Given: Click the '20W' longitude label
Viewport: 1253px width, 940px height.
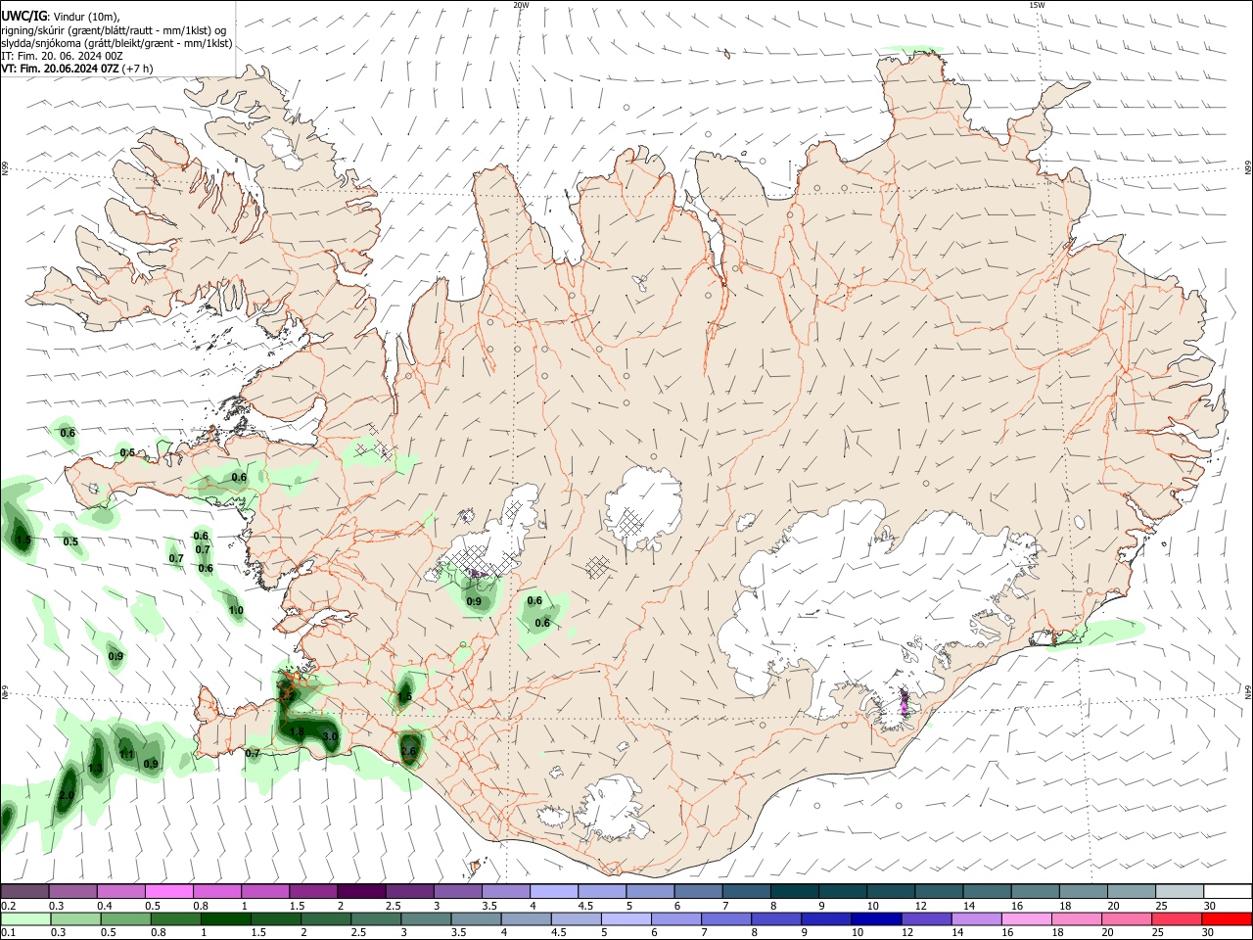Looking at the screenshot, I should pyautogui.click(x=521, y=5).
